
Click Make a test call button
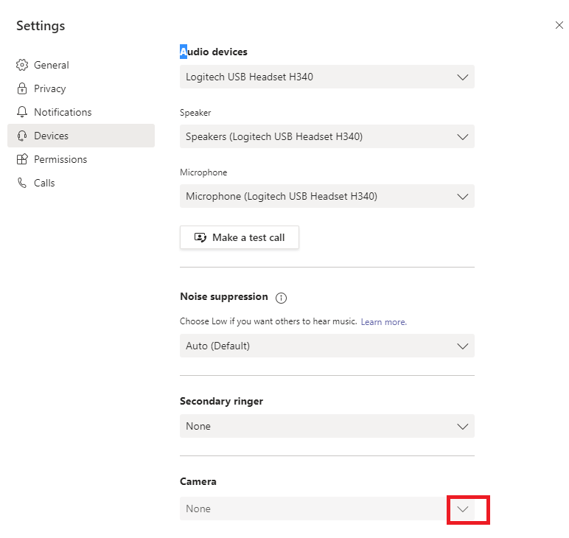pos(240,237)
